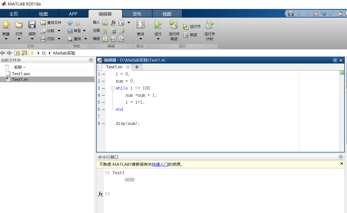Click the quick access save icon
The width and height of the screenshot is (347, 213).
pos(291,13)
